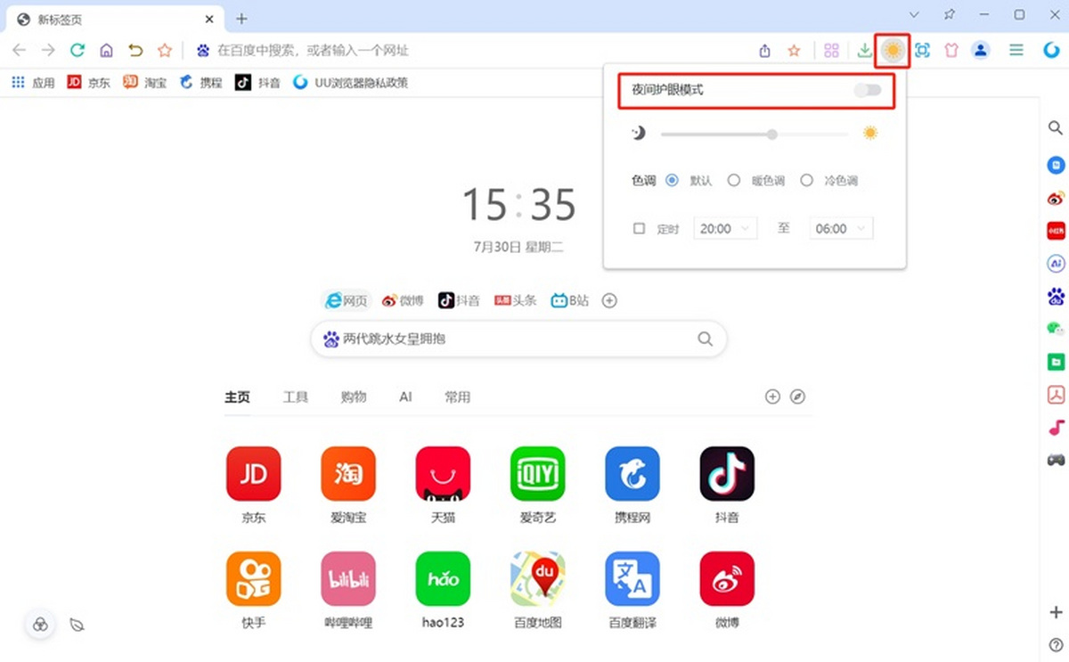Screen dimensions: 1069x662
Task: Switch to the 工具 tab
Action: pos(296,396)
